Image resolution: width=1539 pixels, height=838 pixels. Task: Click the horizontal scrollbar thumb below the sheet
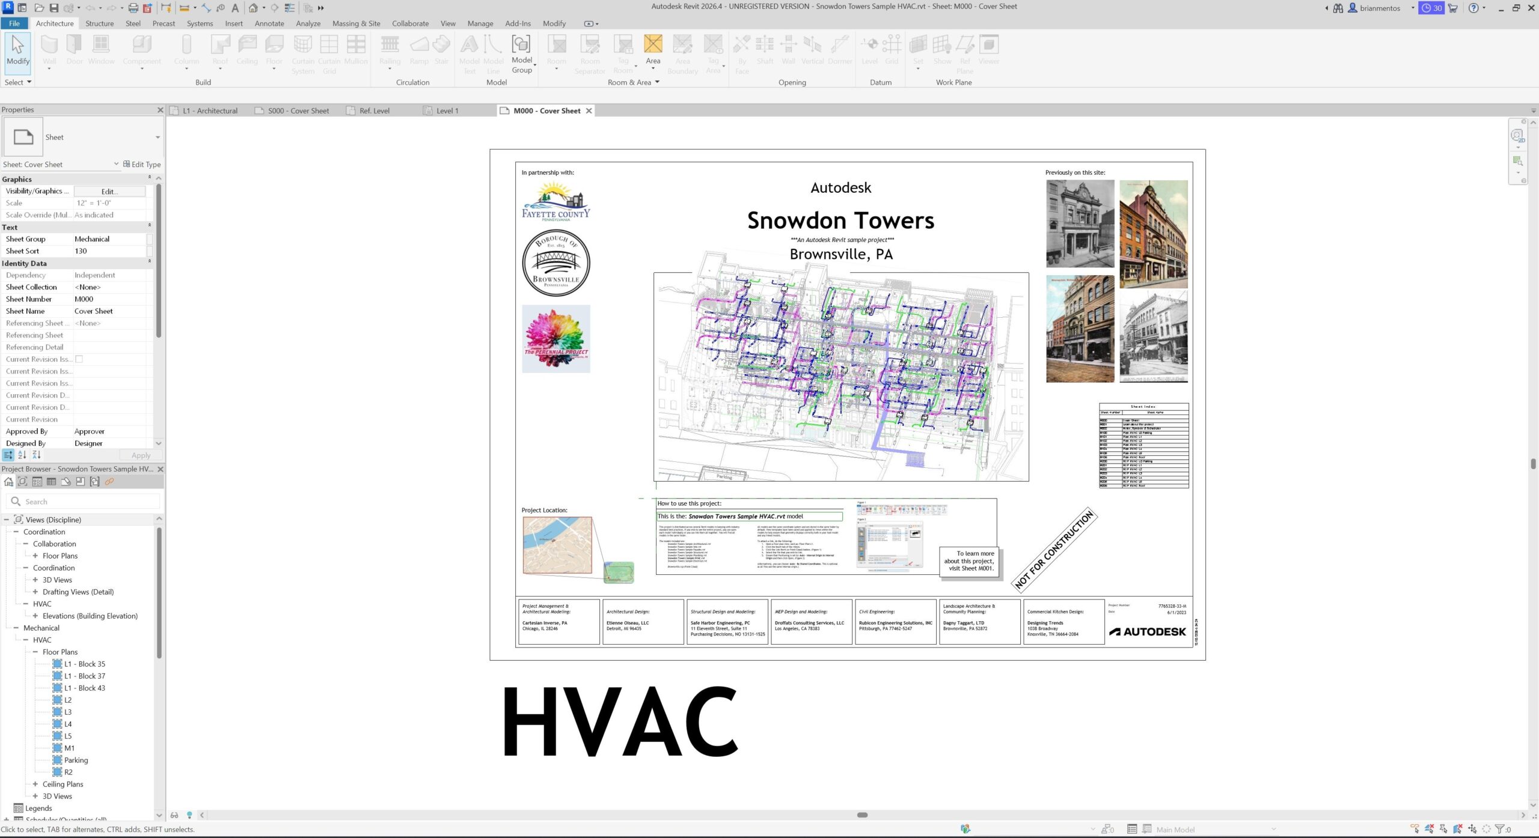[x=862, y=815]
